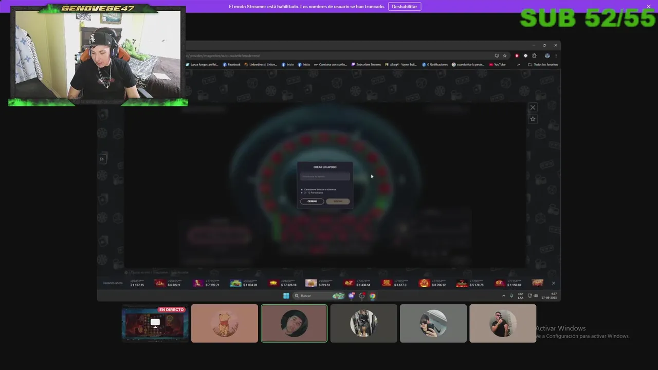The width and height of the screenshot is (658, 370).
Task: Click the winner entry showing $ 1 137.15
Action: 137,283
